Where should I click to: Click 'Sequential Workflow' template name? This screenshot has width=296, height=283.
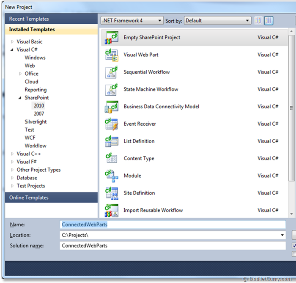pos(147,72)
